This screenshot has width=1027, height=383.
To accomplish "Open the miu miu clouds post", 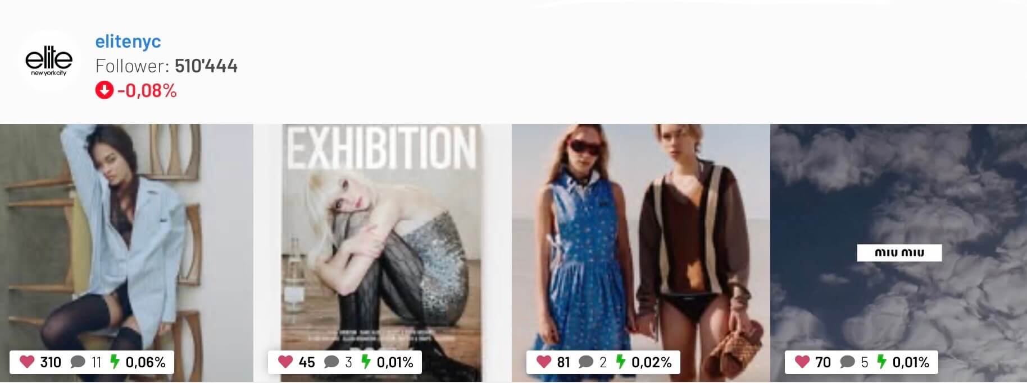I will click(898, 253).
